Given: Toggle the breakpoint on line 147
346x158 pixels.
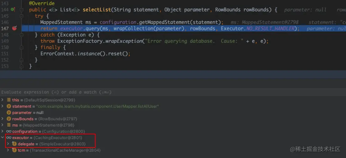Looking at the screenshot, I should [14, 28].
